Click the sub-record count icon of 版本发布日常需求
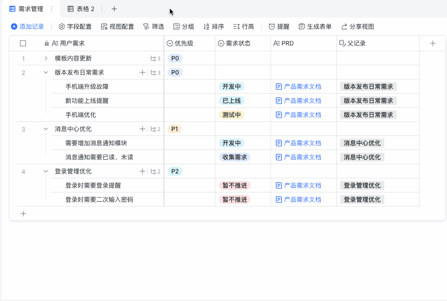Viewport: 447px width, 301px height. tap(155, 72)
